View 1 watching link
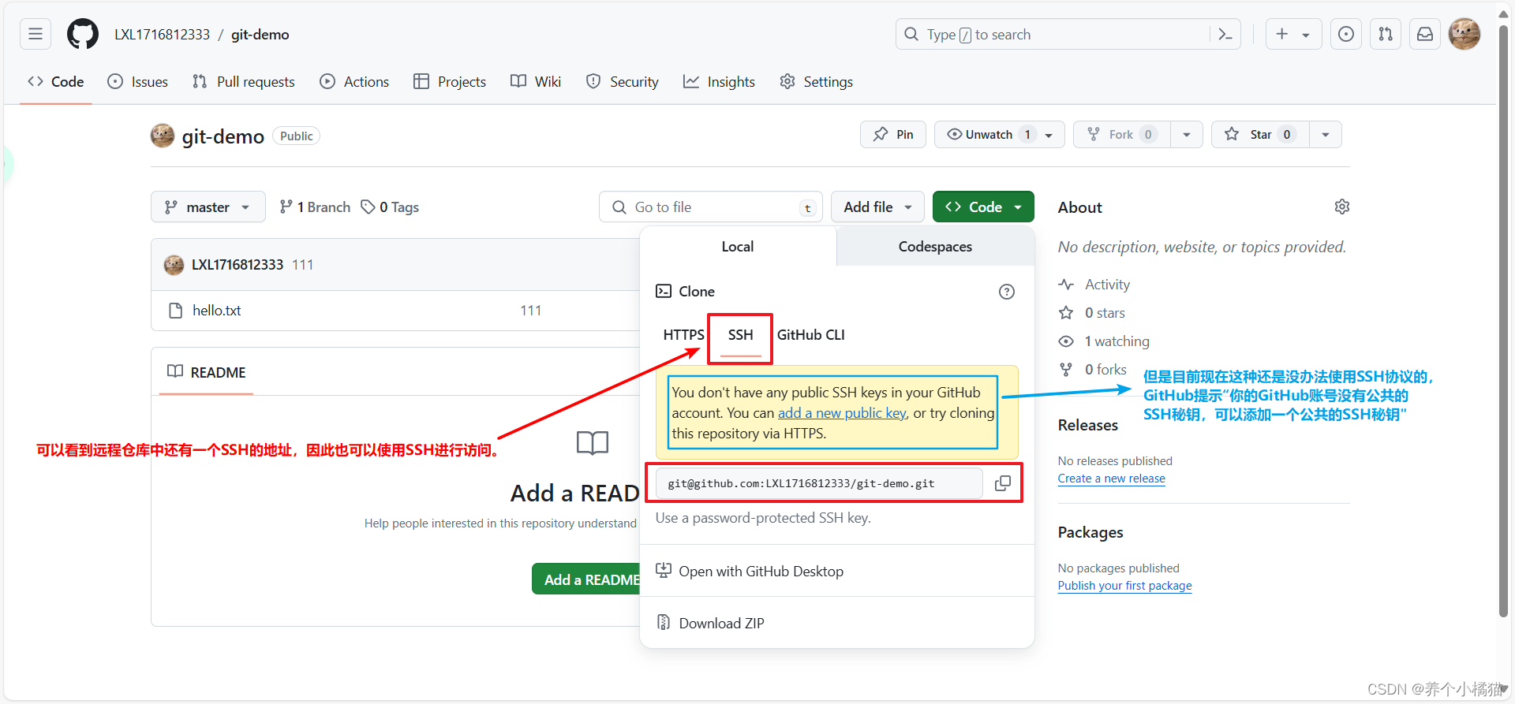1515x704 pixels. [1117, 341]
